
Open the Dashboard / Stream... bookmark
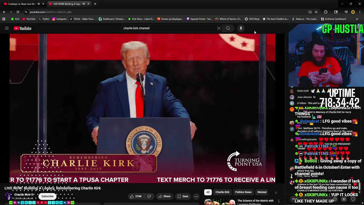(x=111, y=19)
